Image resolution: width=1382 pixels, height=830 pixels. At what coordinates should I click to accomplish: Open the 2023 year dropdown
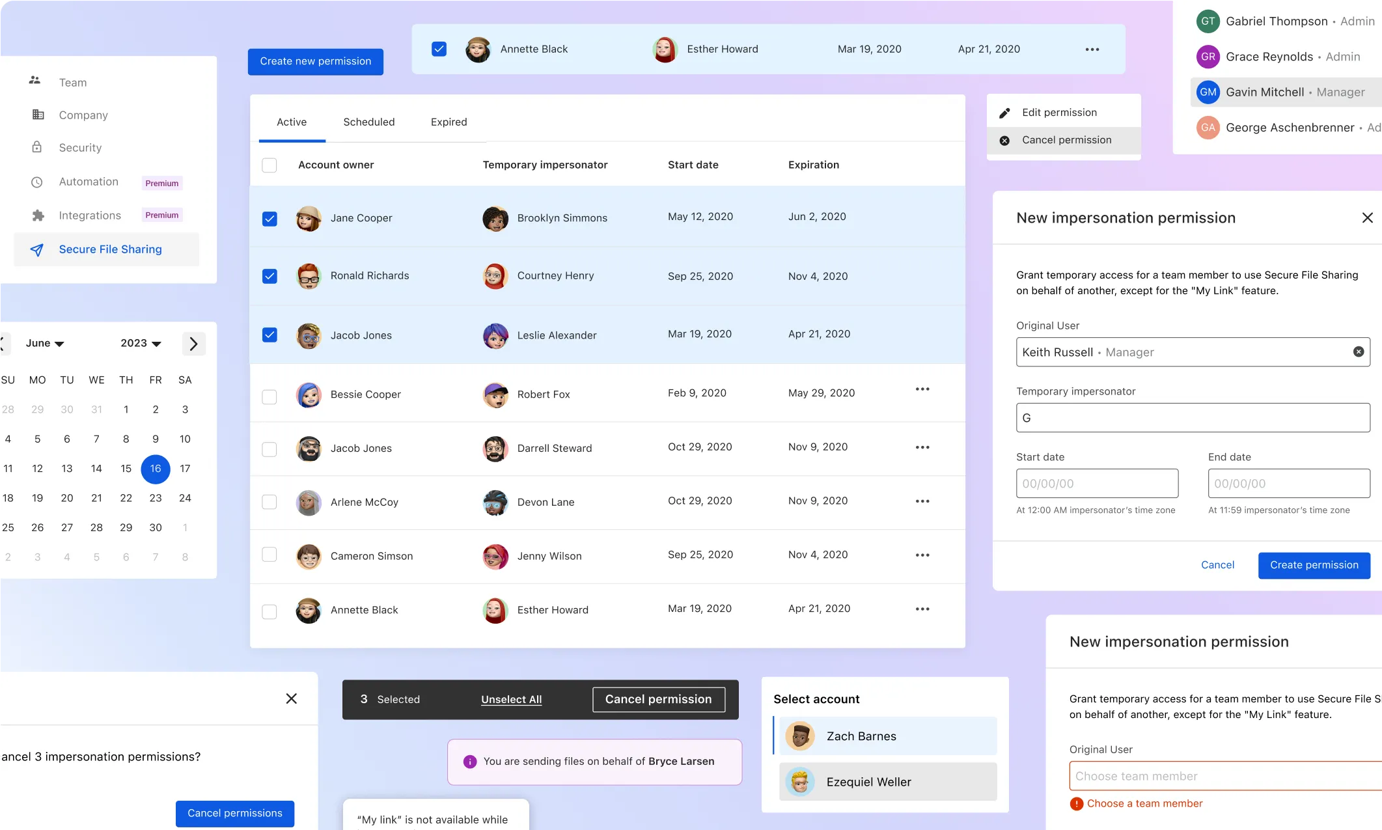pyautogui.click(x=141, y=343)
